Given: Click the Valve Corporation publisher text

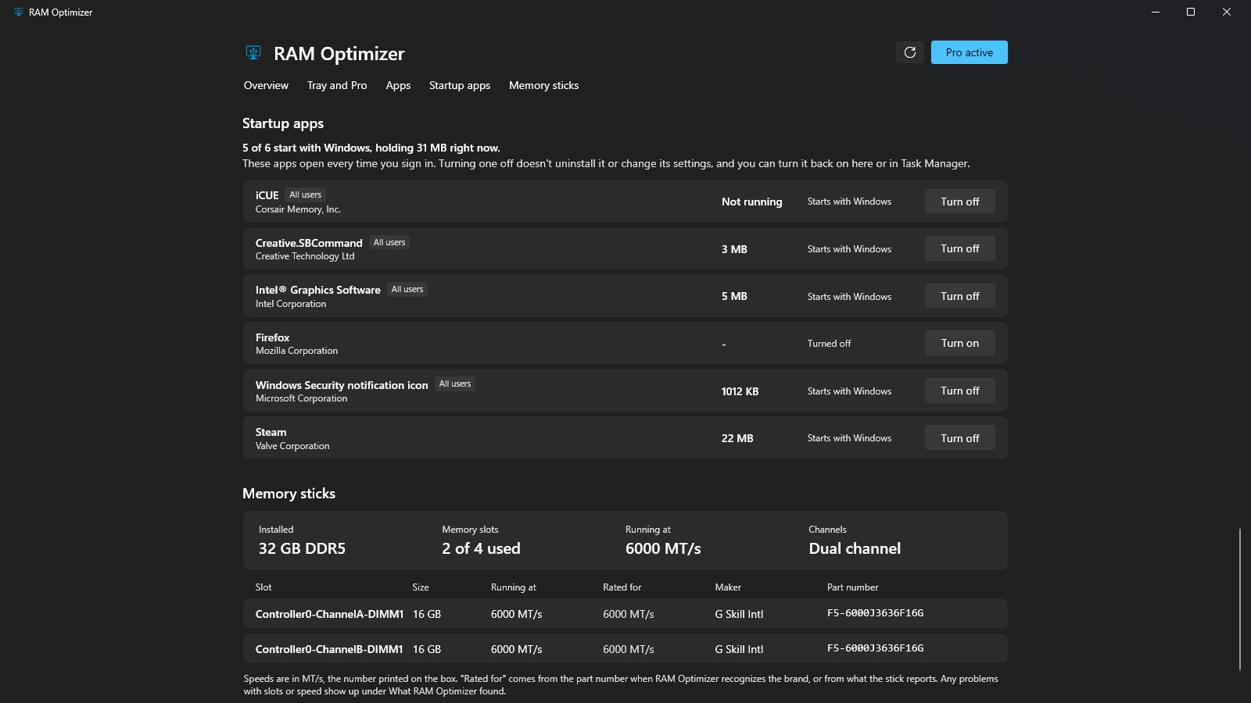Looking at the screenshot, I should coord(292,446).
